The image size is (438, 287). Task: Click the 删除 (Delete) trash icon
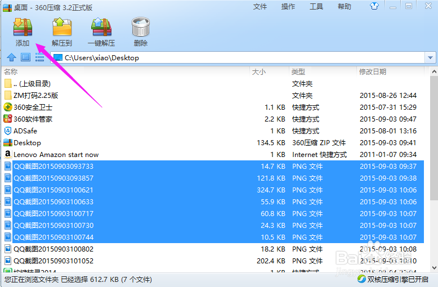click(x=141, y=28)
